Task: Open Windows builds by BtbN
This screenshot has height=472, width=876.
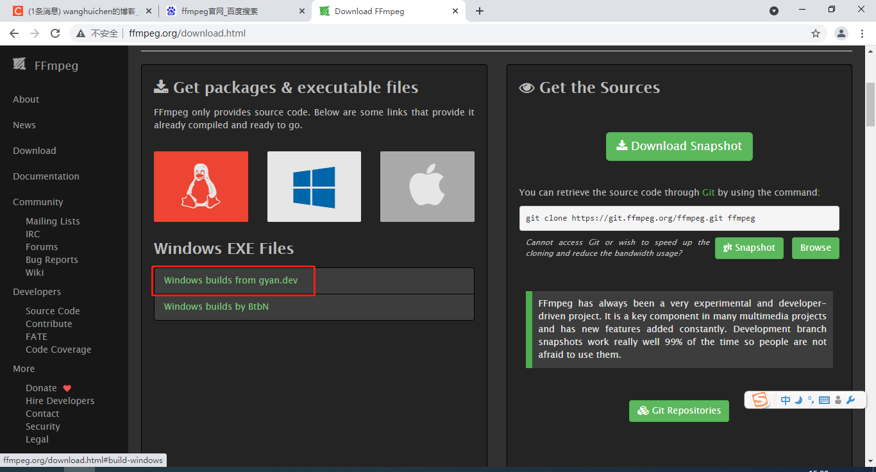Action: click(x=216, y=307)
